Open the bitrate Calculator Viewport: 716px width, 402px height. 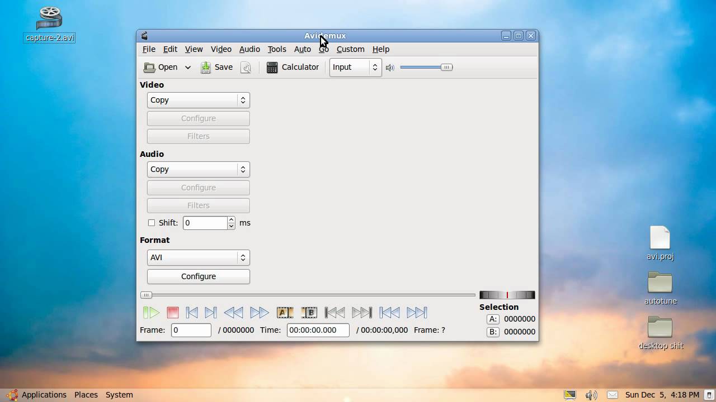(x=293, y=67)
